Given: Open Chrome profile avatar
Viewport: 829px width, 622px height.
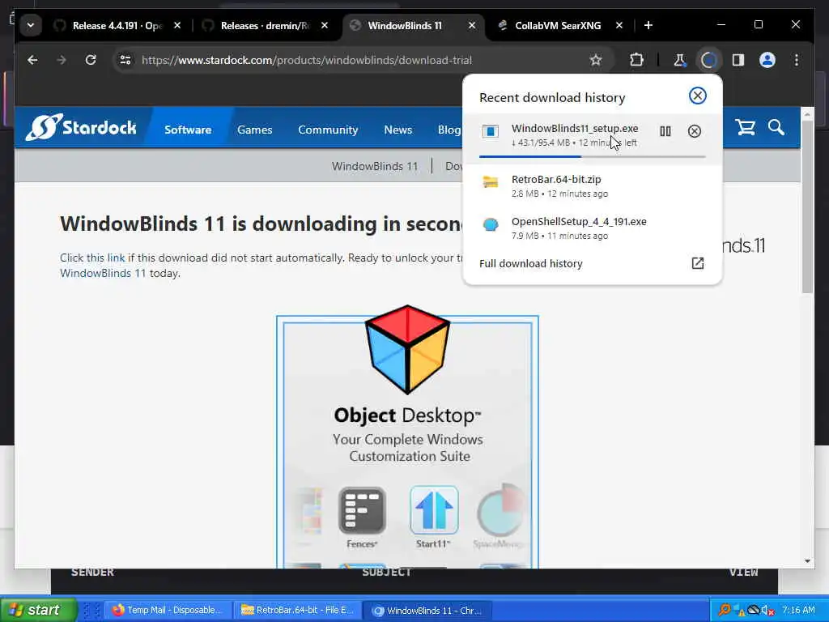Looking at the screenshot, I should (x=767, y=60).
